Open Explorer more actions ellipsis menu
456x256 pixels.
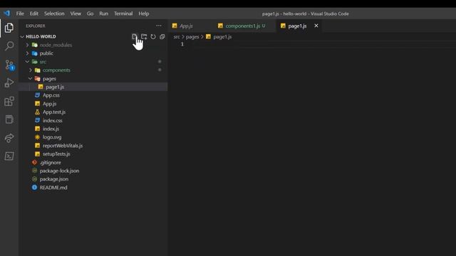click(x=159, y=26)
